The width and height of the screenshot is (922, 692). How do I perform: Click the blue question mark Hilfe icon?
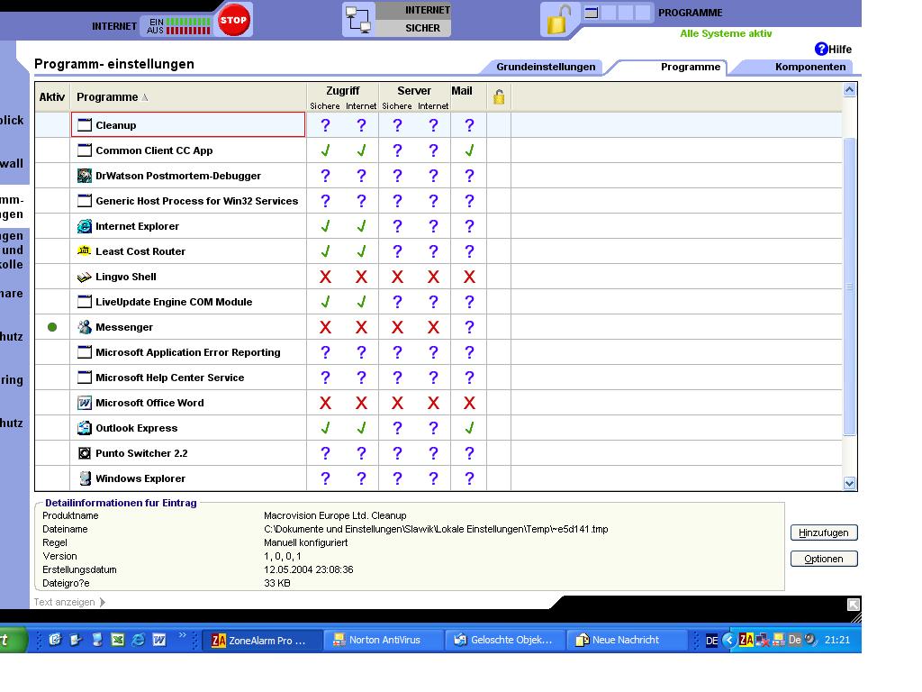821,49
